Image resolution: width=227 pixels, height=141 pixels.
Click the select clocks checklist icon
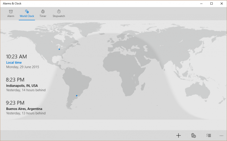[x=209, y=135]
